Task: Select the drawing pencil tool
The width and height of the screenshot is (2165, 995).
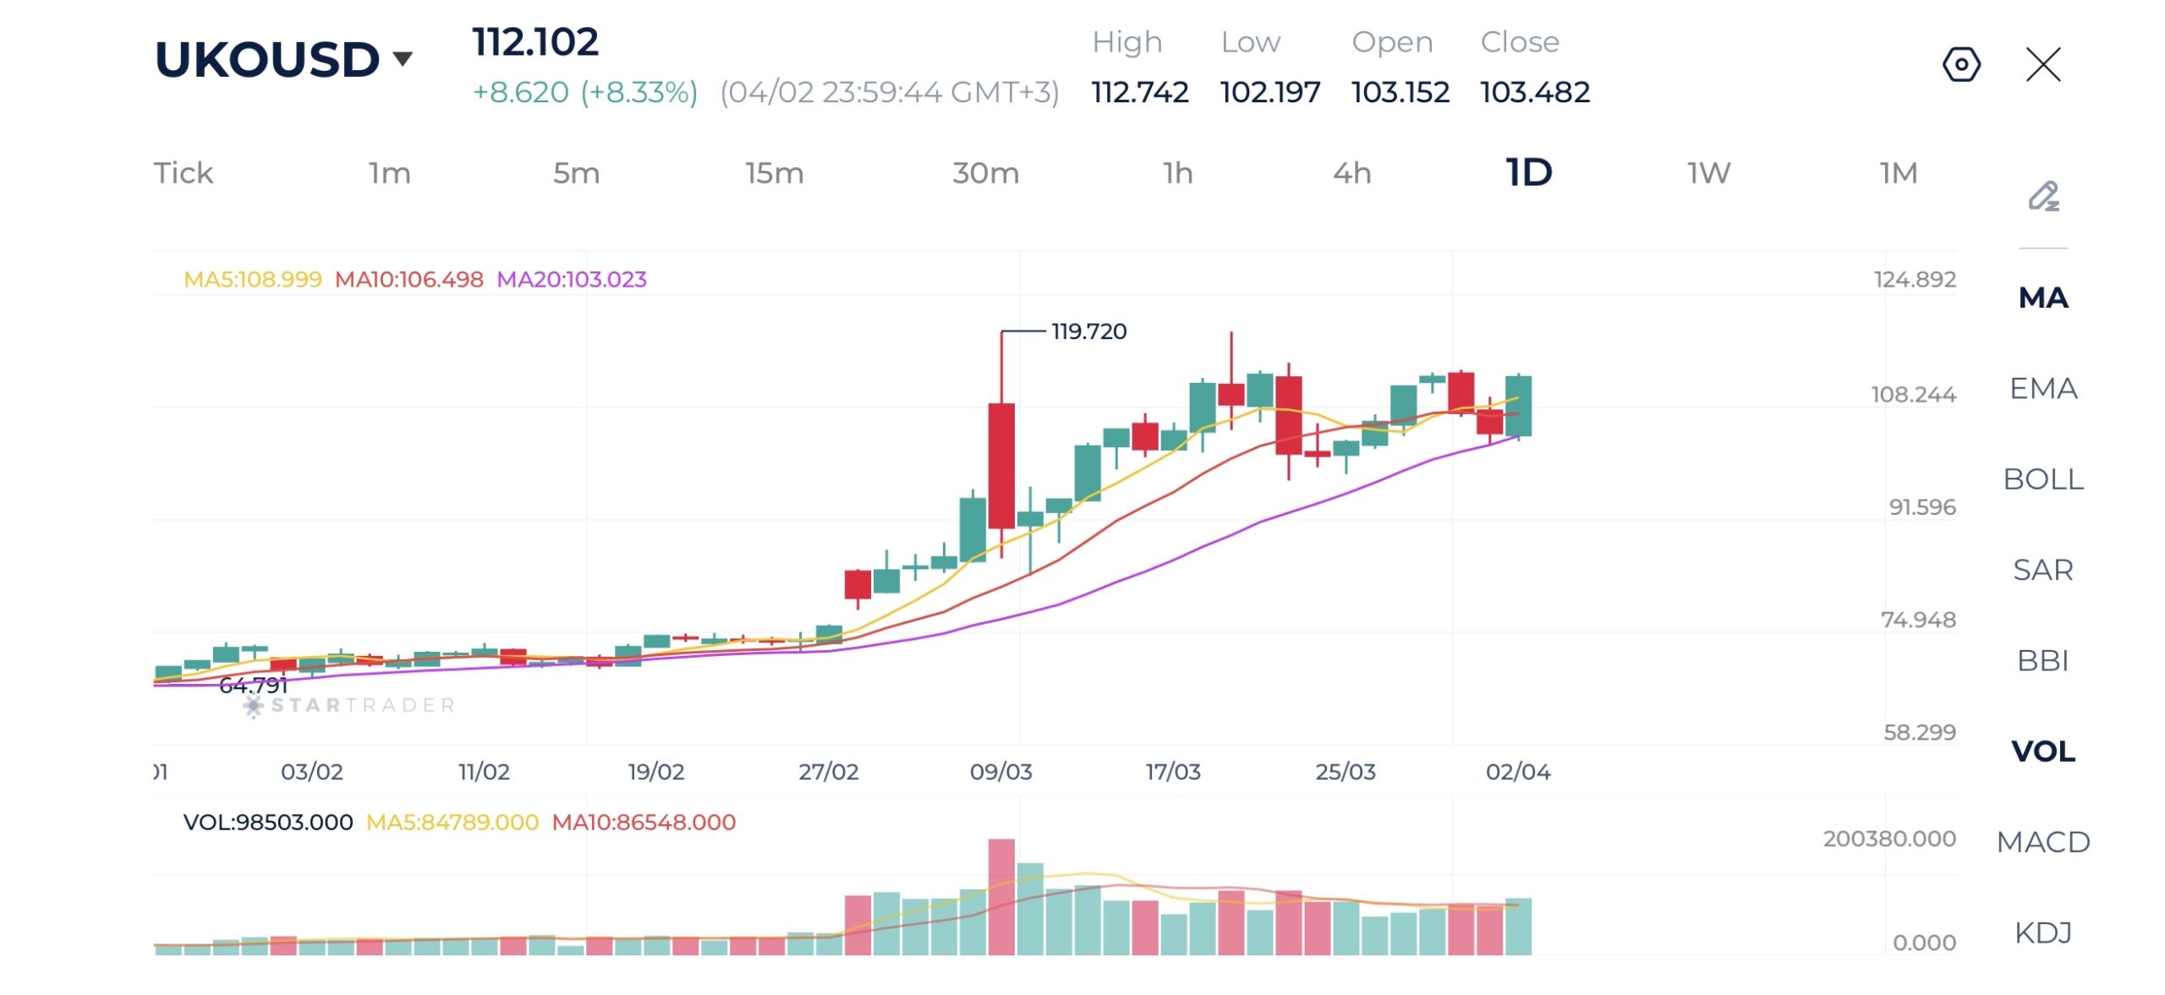Action: click(2043, 196)
